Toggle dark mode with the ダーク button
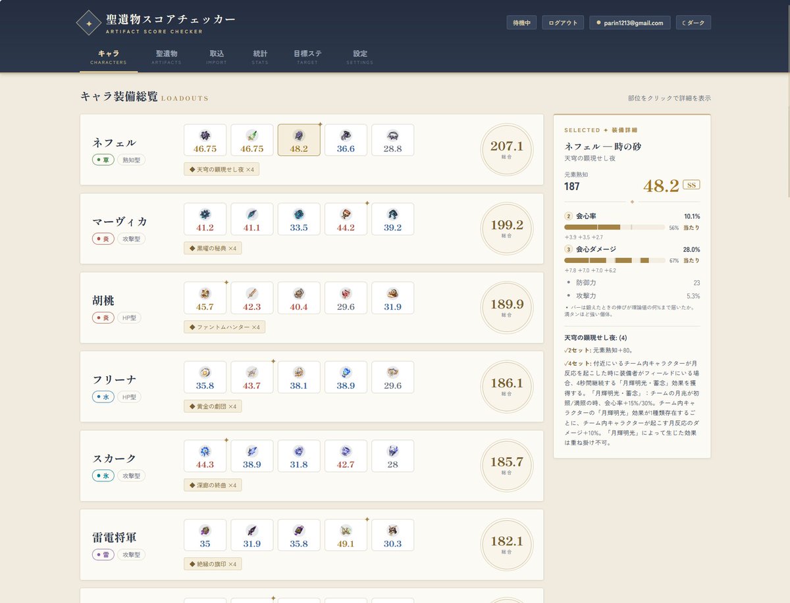Viewport: 790px width, 603px height. click(693, 23)
